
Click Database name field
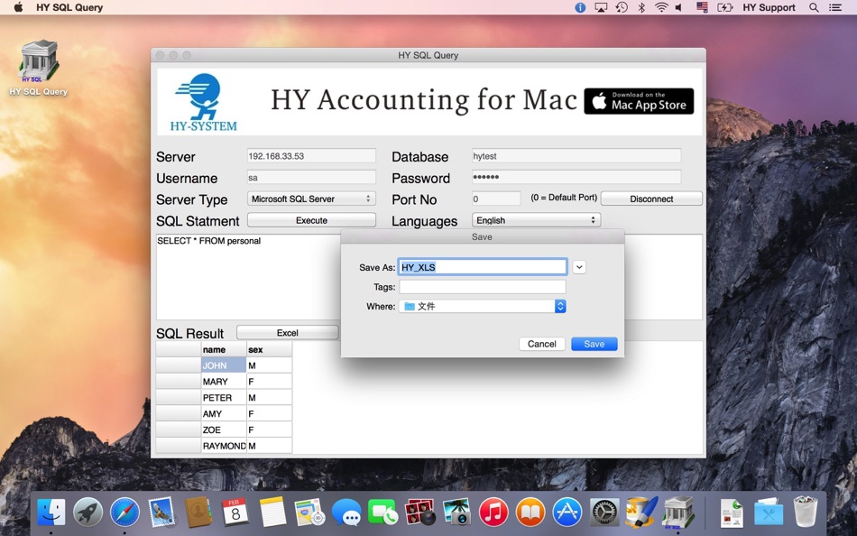pyautogui.click(x=576, y=156)
